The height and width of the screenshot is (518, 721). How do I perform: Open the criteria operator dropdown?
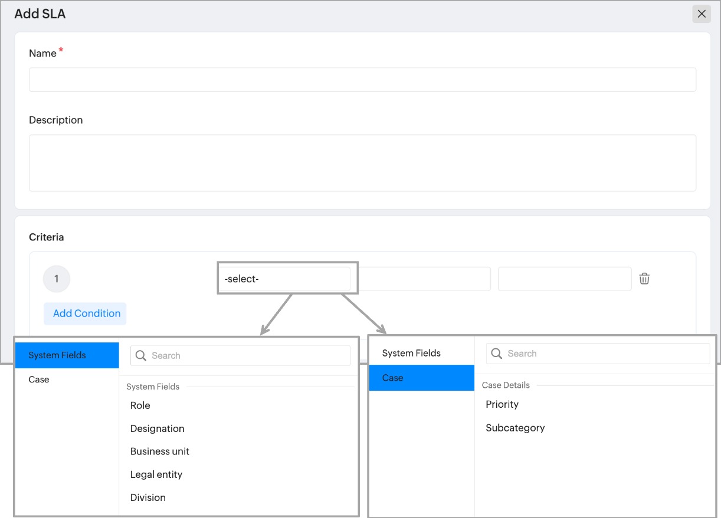425,279
